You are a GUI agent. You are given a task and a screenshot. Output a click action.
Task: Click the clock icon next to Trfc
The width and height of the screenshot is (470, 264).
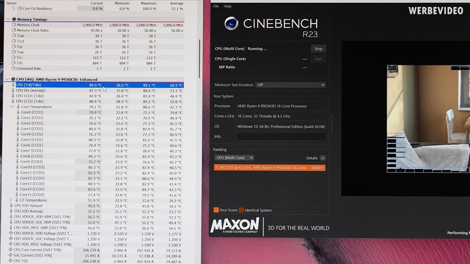14,63
